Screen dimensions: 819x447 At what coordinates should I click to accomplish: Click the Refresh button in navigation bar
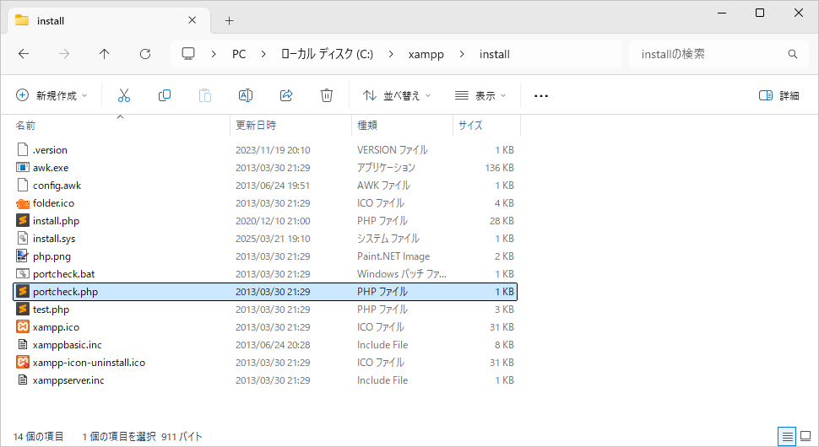pos(145,54)
